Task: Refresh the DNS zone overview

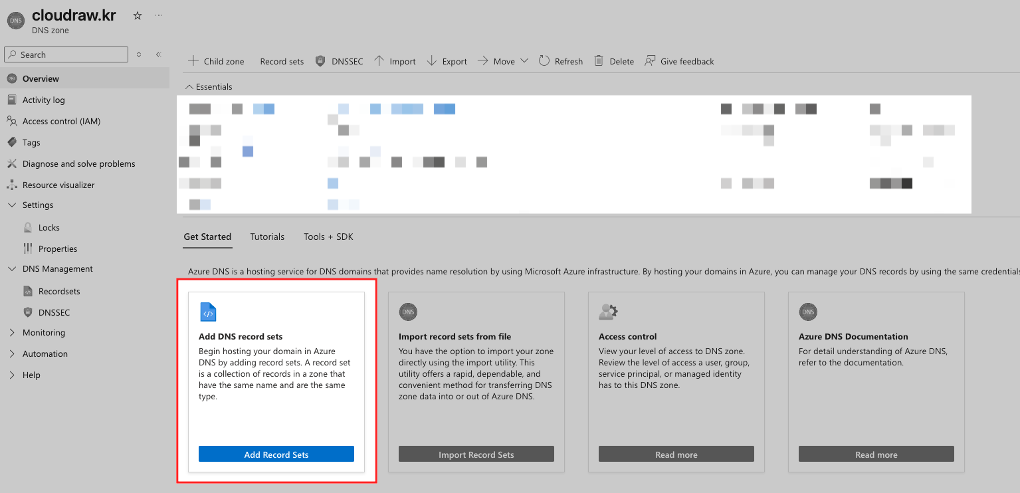Action: coord(561,61)
